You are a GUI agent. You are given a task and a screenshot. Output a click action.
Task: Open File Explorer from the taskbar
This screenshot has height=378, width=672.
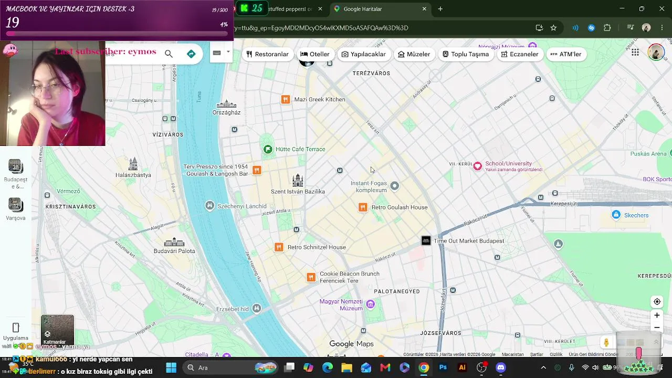346,367
